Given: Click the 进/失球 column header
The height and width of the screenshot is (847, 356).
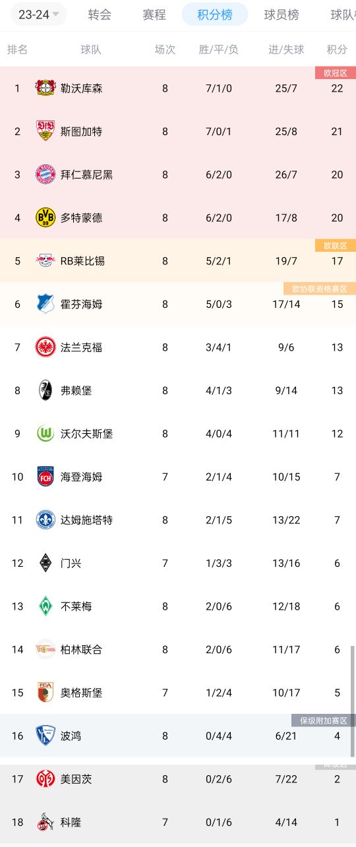Looking at the screenshot, I should click(286, 49).
